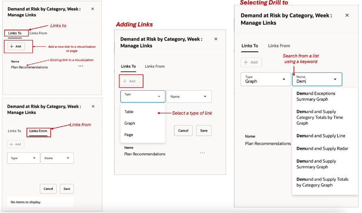The width and height of the screenshot is (362, 213).
Task: Open Name dropdown in middle dialog
Action: (189, 96)
